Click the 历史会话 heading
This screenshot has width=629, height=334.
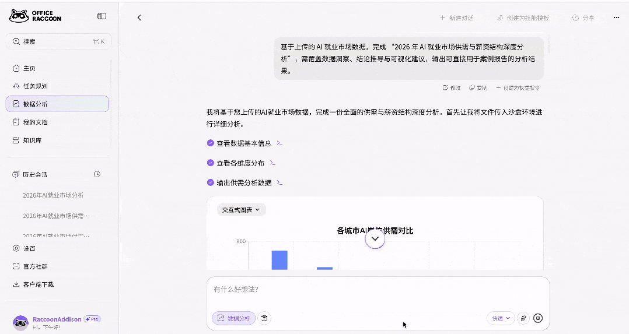click(35, 174)
